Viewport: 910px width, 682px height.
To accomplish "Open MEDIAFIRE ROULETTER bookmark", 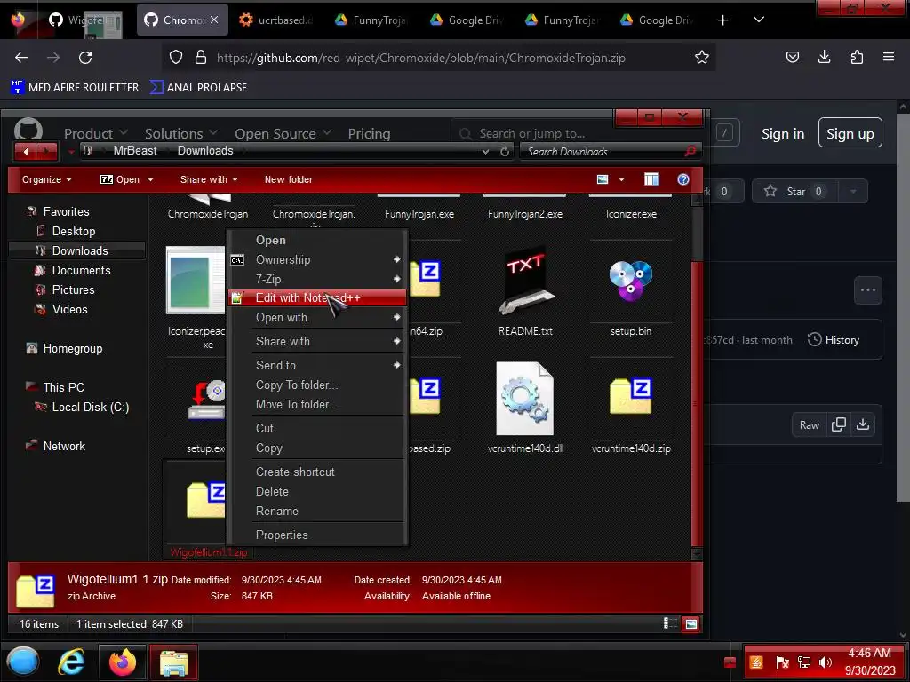I will coord(75,88).
